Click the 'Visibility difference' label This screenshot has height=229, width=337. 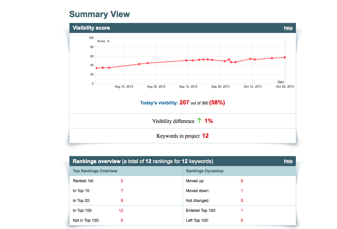point(173,121)
